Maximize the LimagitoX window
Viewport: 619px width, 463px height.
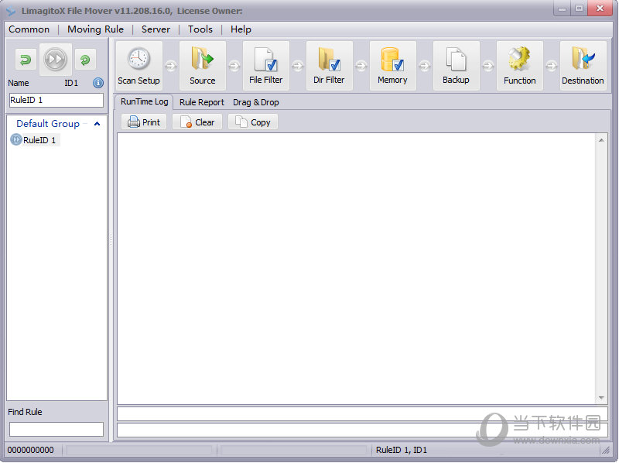coord(579,9)
